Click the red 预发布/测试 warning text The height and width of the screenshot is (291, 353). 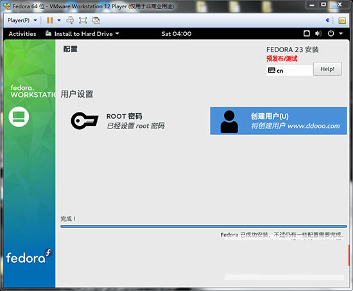[282, 58]
